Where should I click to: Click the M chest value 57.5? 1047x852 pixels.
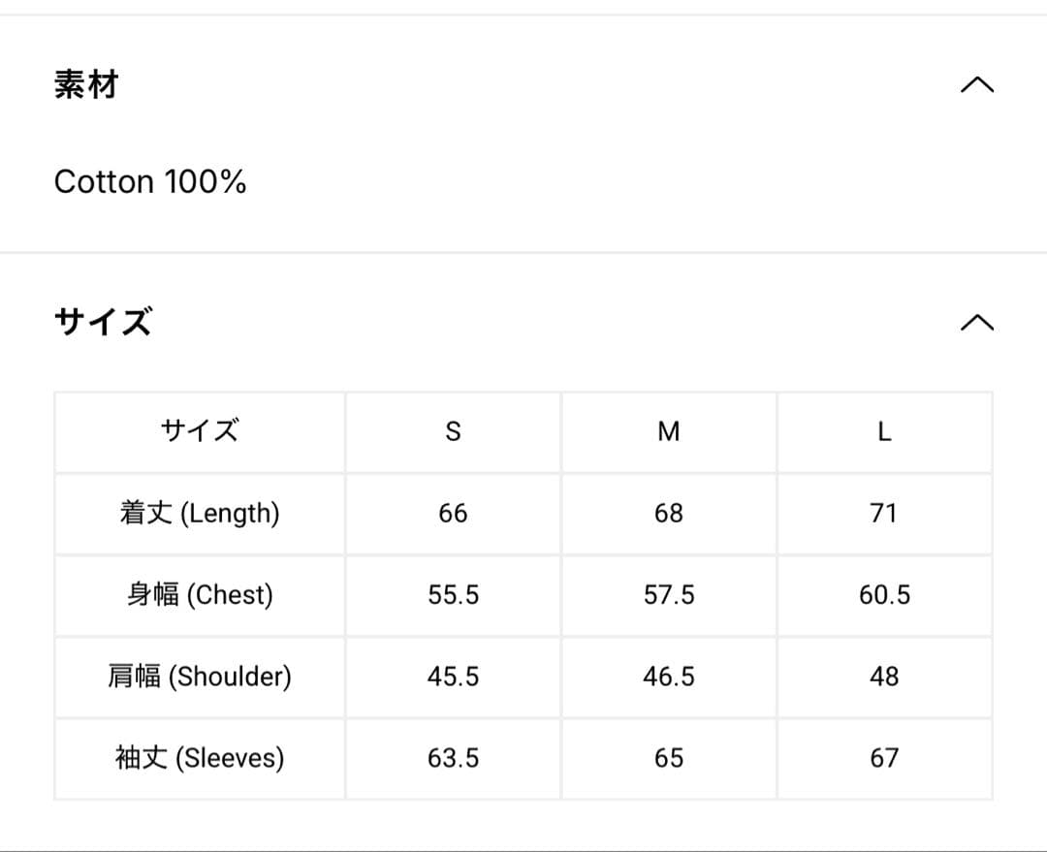(x=669, y=594)
